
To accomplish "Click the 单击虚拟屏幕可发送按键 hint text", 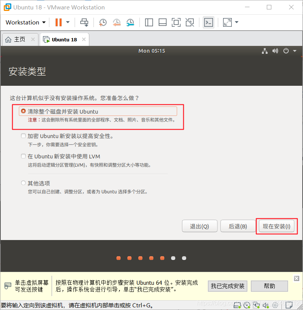I will [x=32, y=286].
